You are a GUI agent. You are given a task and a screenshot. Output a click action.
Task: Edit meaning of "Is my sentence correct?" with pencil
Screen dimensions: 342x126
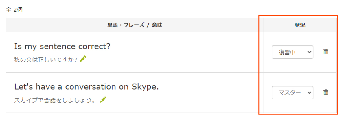point(83,59)
